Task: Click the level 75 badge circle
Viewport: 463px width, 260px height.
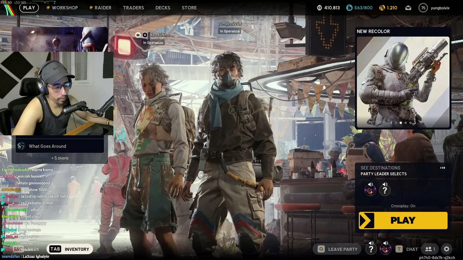Action: 423,8
